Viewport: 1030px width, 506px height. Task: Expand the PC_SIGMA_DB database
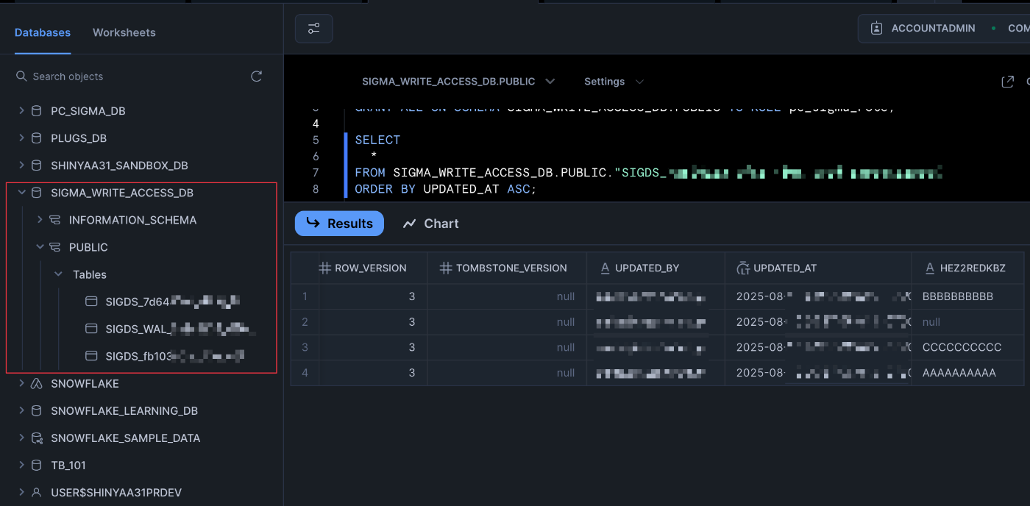coord(21,111)
